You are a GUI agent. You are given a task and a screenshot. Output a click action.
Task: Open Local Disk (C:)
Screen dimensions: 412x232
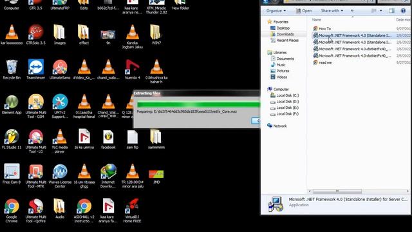click(285, 95)
